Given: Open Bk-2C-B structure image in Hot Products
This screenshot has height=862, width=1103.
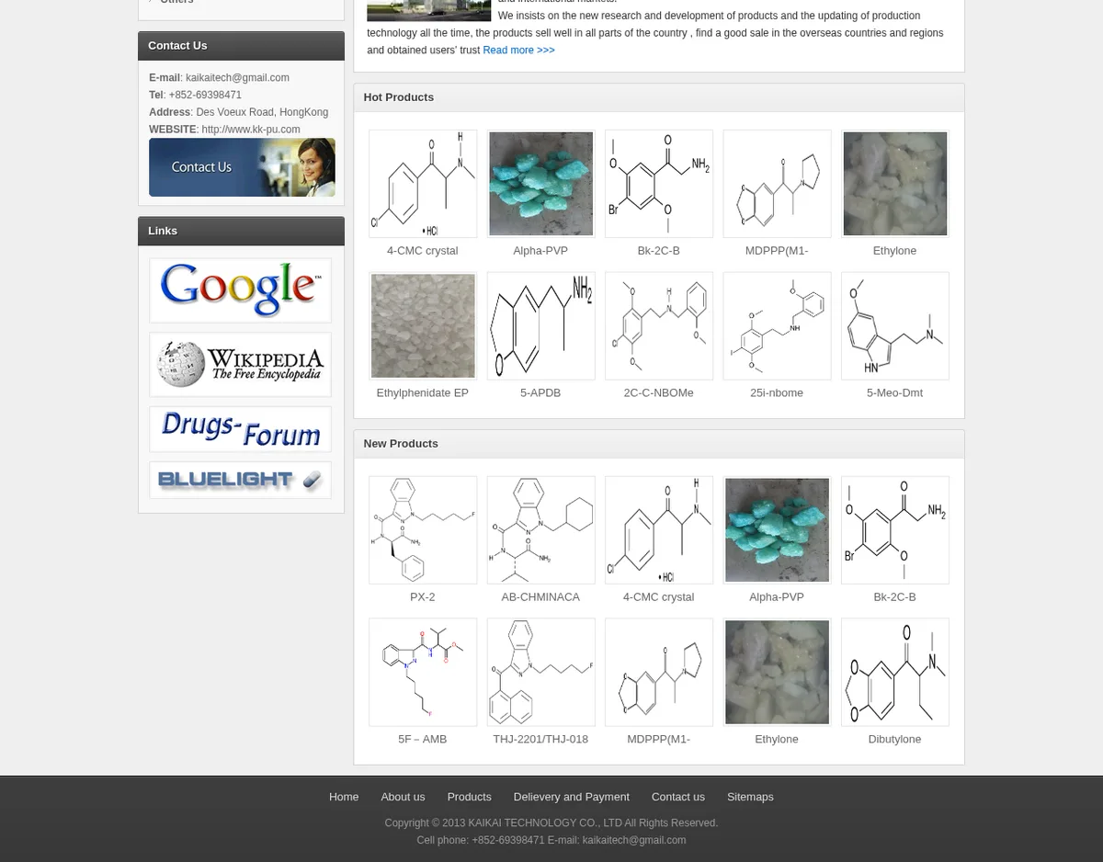Looking at the screenshot, I should (659, 184).
